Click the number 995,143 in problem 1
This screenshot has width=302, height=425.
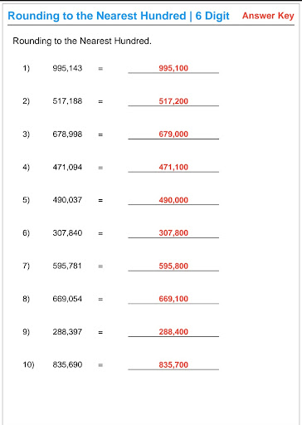click(67, 68)
